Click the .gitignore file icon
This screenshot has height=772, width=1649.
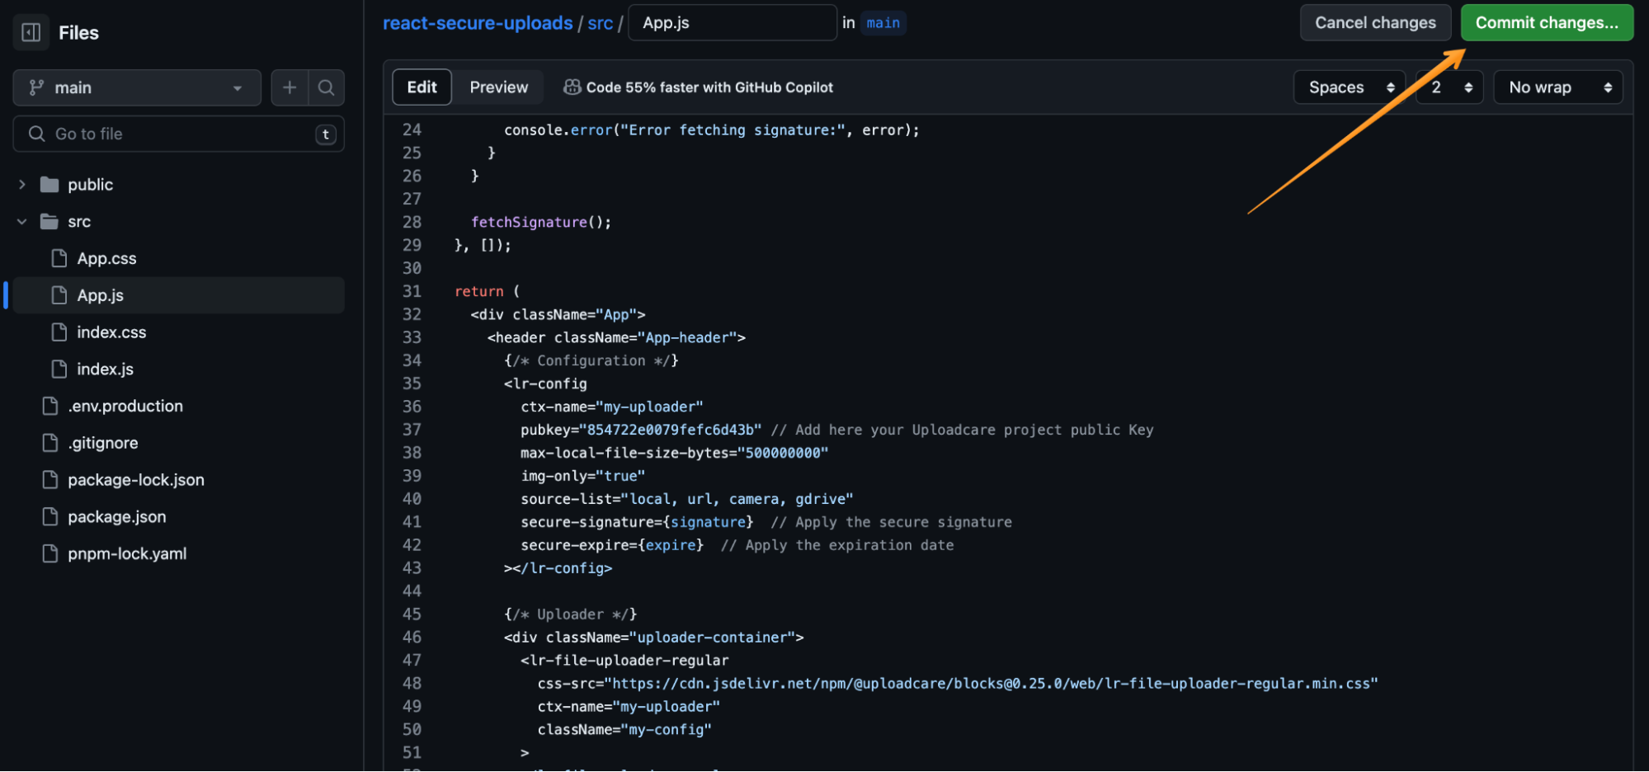point(49,442)
